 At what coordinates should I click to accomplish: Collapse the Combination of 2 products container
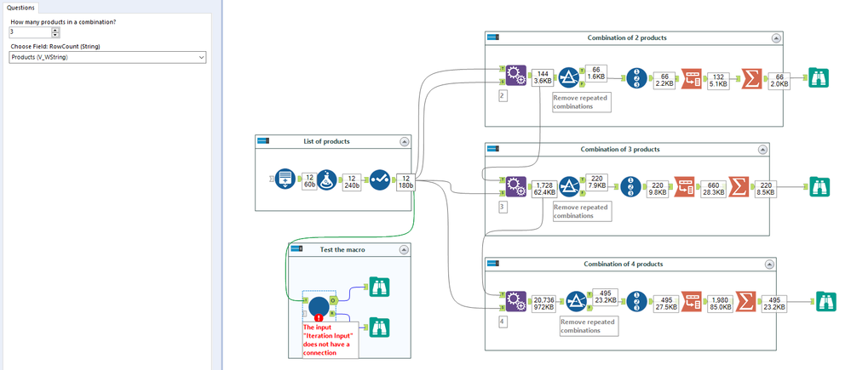pos(776,38)
